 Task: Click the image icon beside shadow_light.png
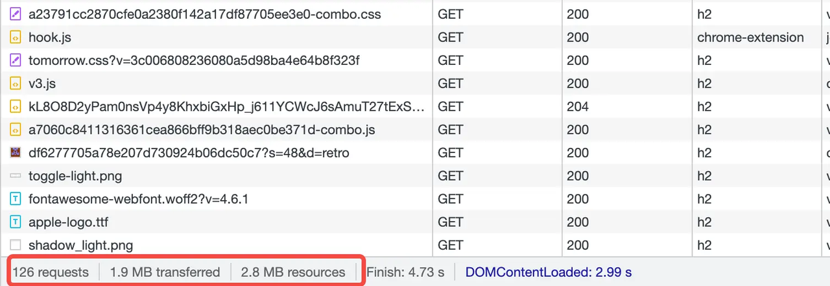click(x=16, y=245)
